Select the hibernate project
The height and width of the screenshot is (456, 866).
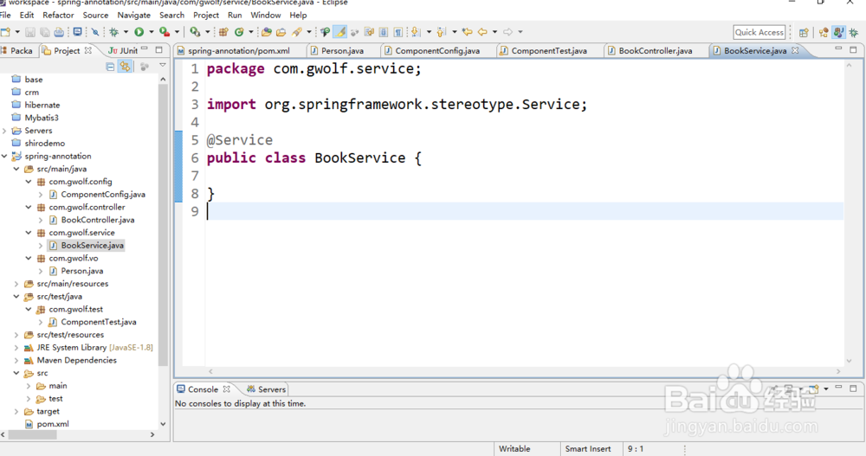42,105
